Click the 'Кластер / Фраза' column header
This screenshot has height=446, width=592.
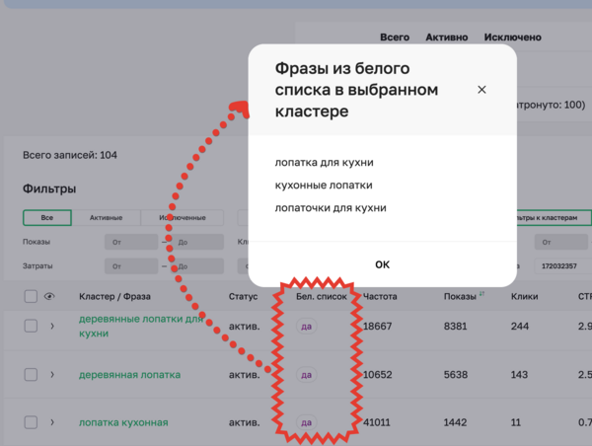pos(114,296)
